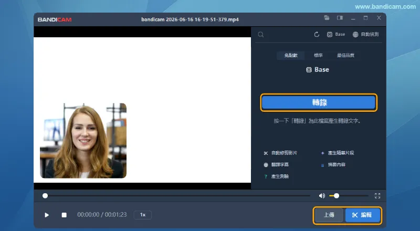Open the 自動偵測 language selector

point(365,34)
